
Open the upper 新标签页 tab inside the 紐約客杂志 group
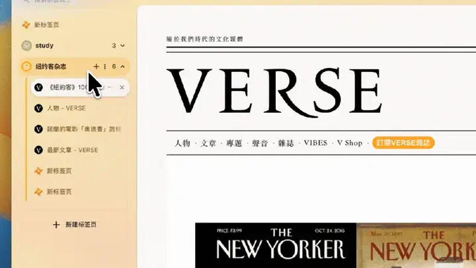(x=80, y=171)
